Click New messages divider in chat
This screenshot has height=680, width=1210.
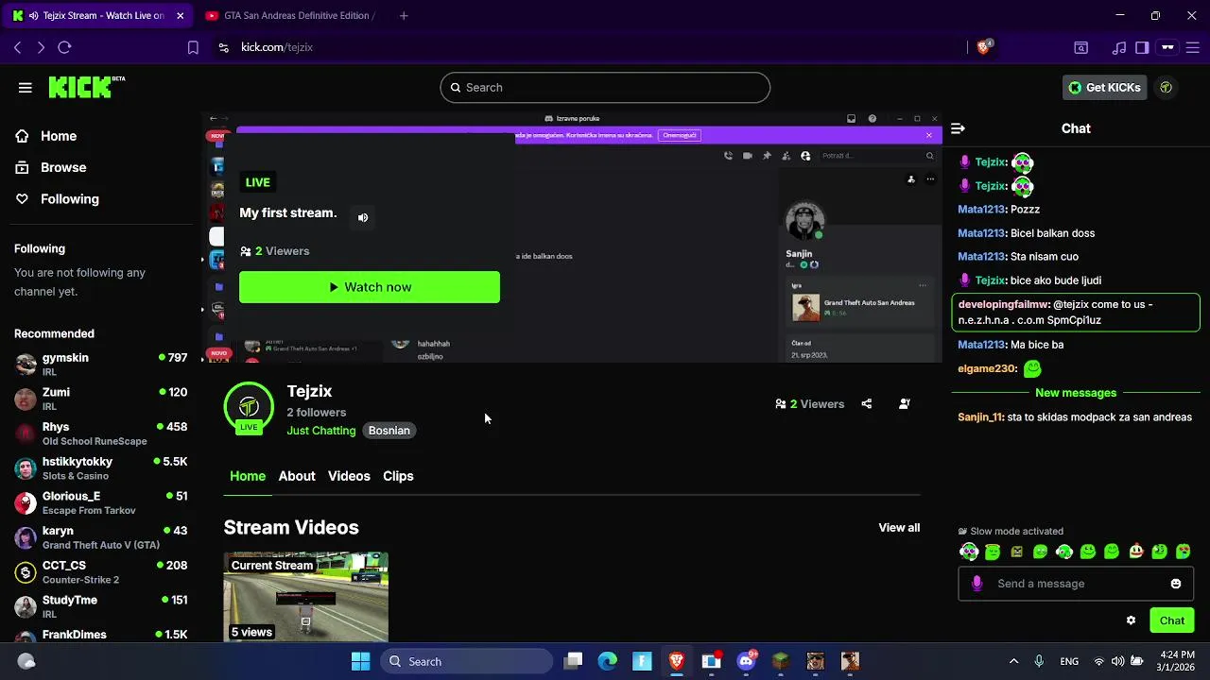point(1076,393)
